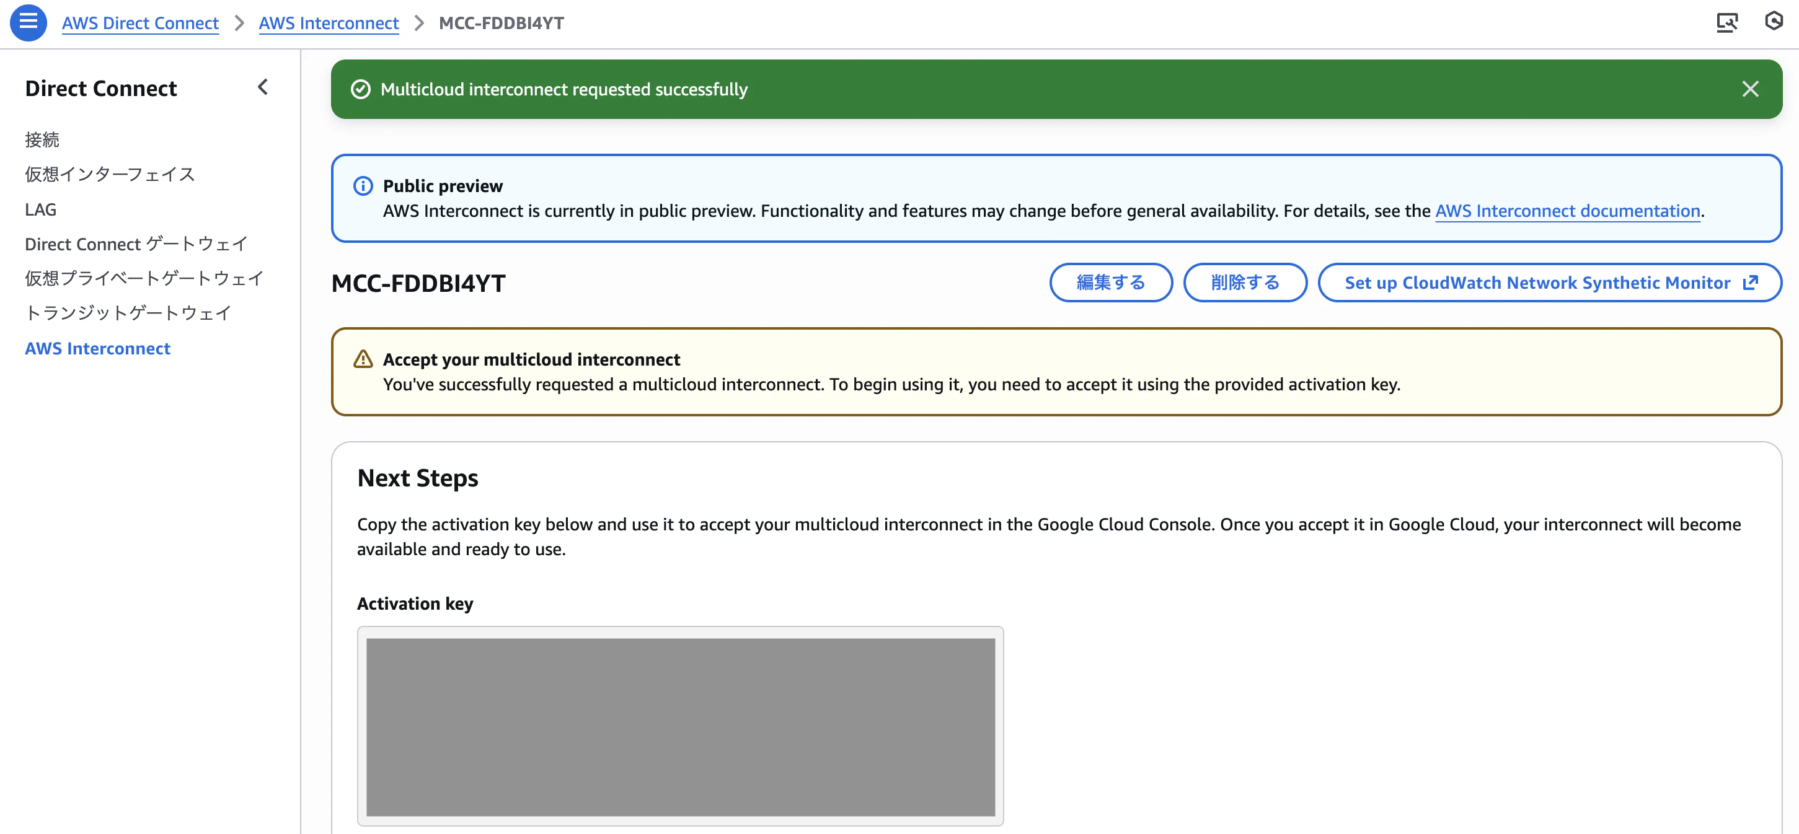1799x834 pixels.
Task: Set up CloudWatch Network Synthetic Monitor
Action: pos(1549,283)
